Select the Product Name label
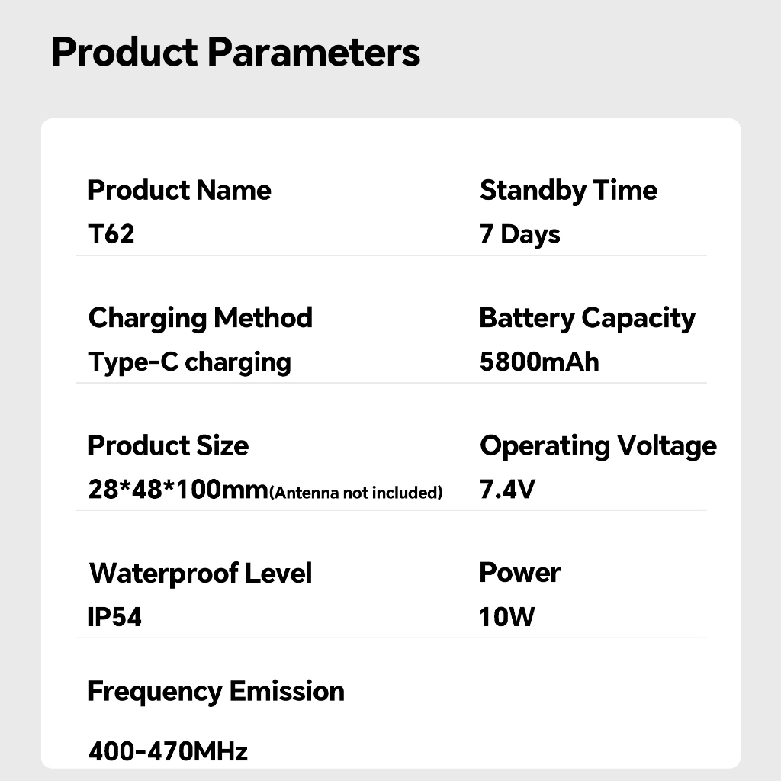Screen dimensions: 781x781 pyautogui.click(x=179, y=190)
